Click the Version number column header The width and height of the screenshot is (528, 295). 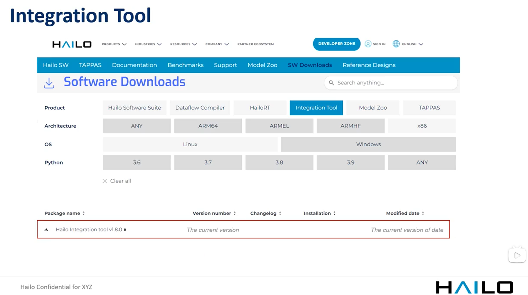click(x=212, y=213)
